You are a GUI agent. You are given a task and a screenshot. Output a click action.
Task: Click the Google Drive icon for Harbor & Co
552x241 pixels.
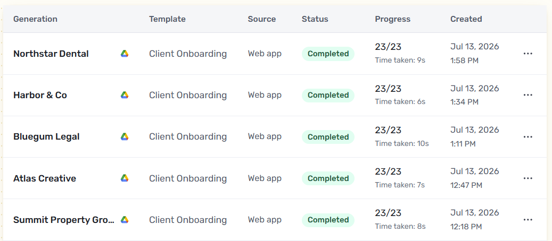(125, 95)
